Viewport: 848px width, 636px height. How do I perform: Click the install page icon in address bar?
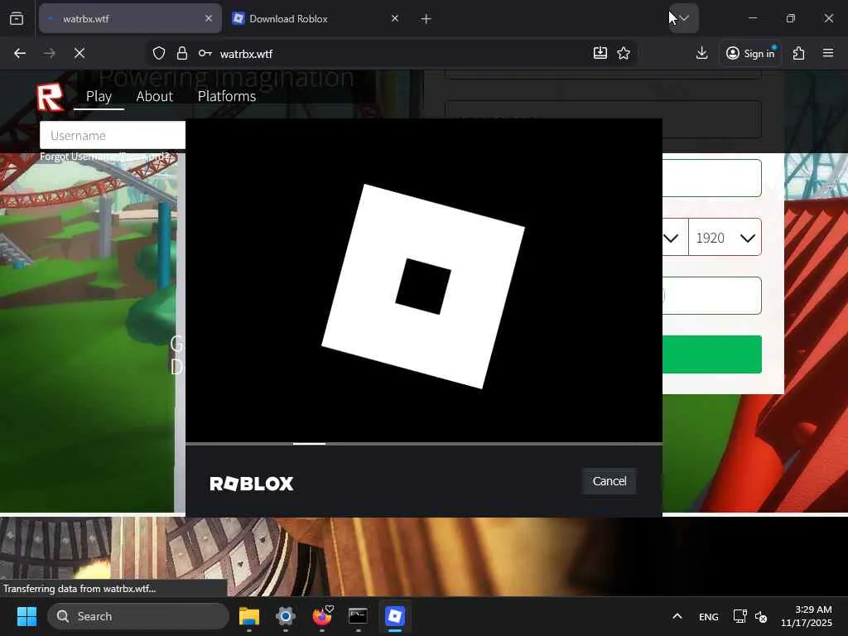[600, 52]
